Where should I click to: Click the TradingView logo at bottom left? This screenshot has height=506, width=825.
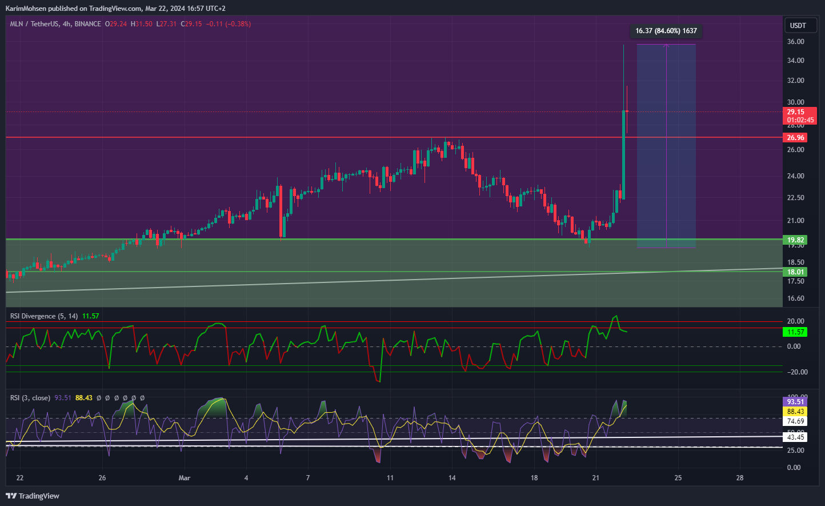tap(33, 496)
